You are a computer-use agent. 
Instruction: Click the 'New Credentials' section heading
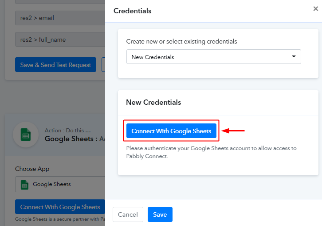[x=153, y=102]
